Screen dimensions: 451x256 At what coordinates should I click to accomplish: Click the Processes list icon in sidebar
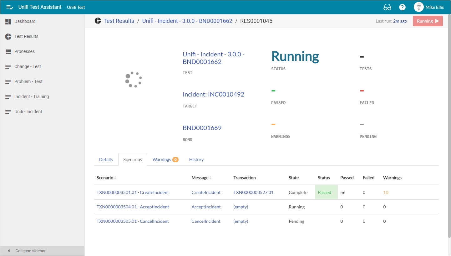click(8, 51)
